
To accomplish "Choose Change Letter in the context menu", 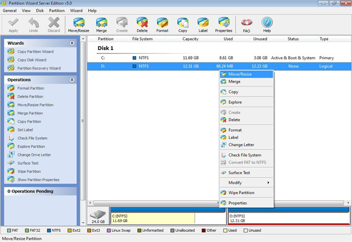I will coord(246,145).
